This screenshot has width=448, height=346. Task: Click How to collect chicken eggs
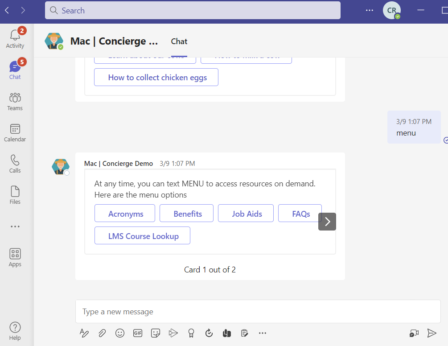156,77
